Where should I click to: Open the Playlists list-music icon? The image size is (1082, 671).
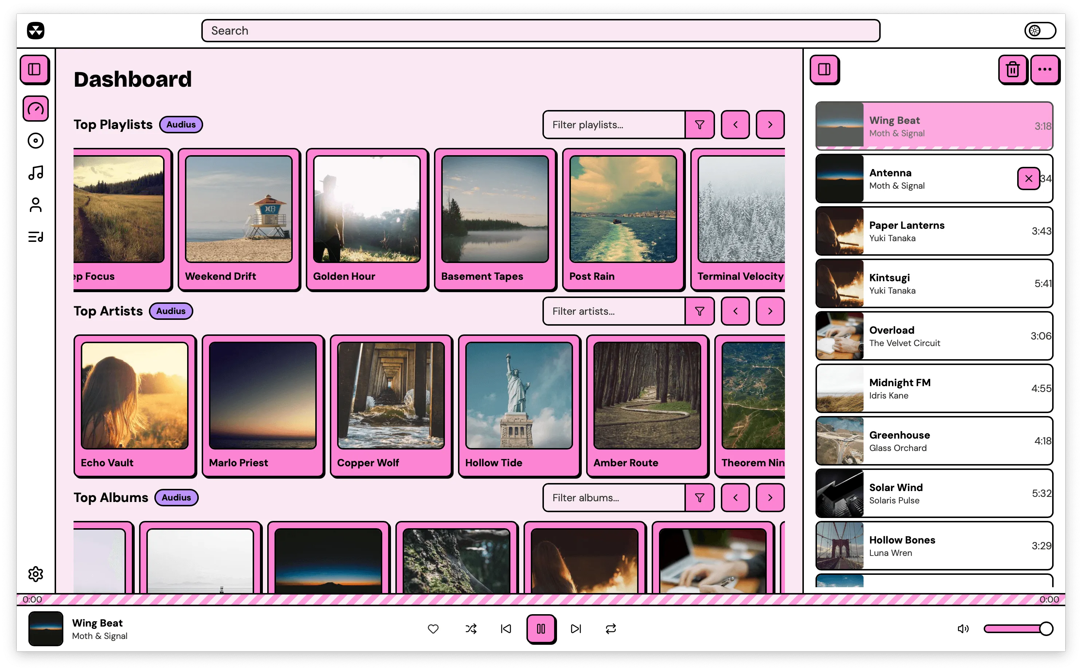point(35,237)
